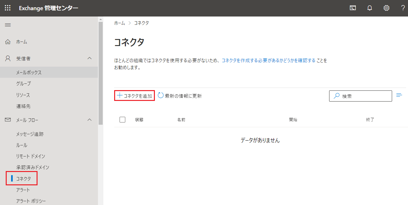
Task: Open 承認済みドメイン in the sidebar
Action: [x=33, y=167]
